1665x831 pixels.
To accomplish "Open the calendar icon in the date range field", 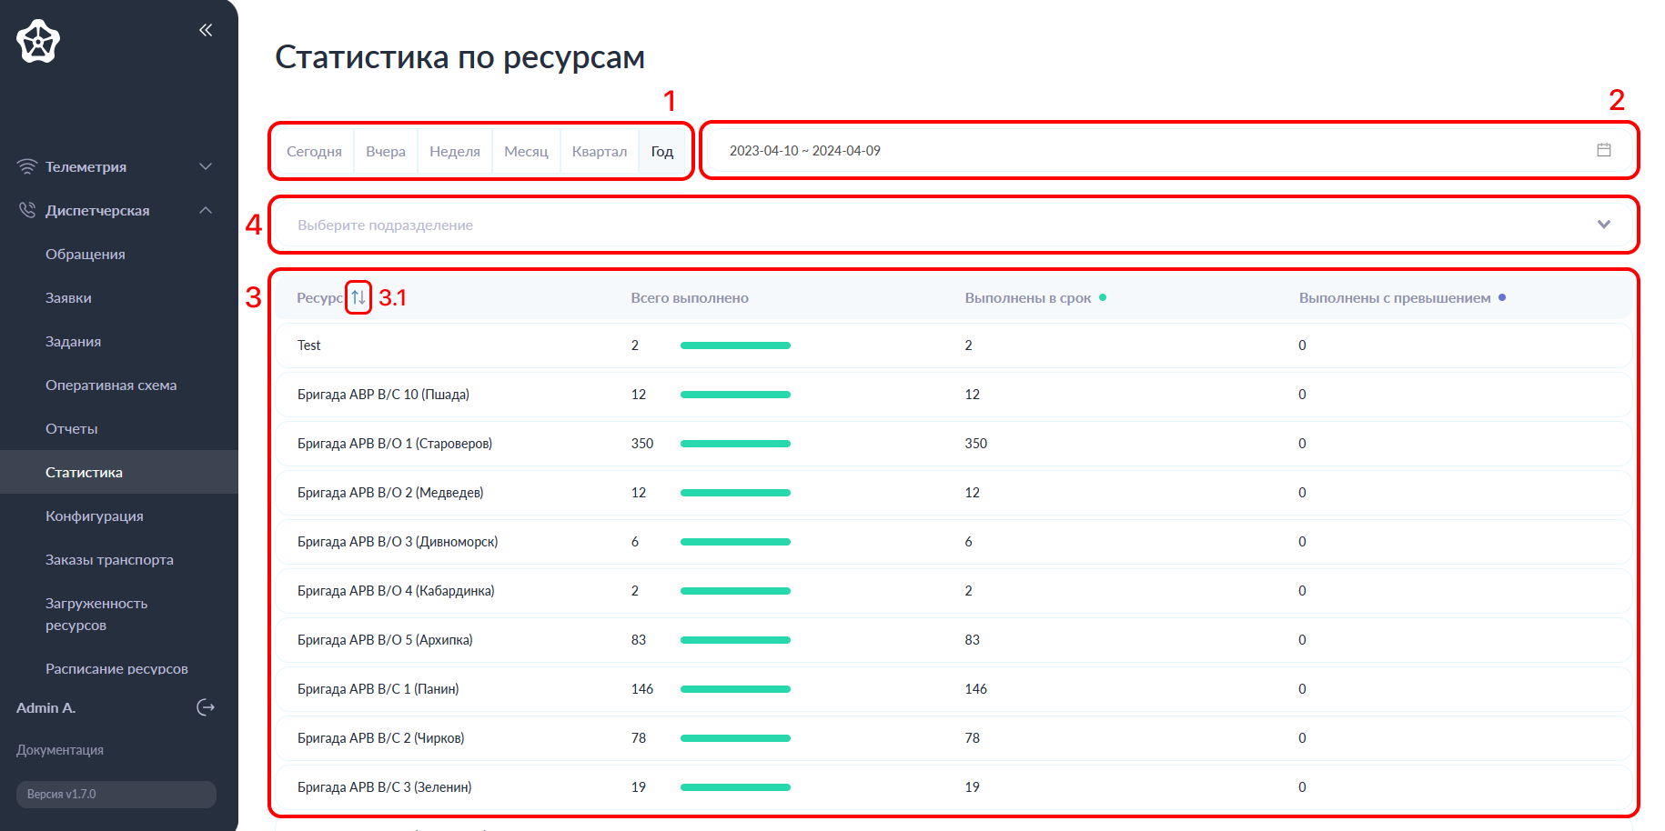I will (1604, 151).
